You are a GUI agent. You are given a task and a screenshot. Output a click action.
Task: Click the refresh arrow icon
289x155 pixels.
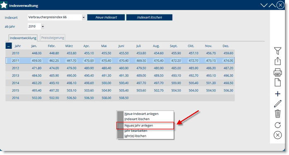277,125
